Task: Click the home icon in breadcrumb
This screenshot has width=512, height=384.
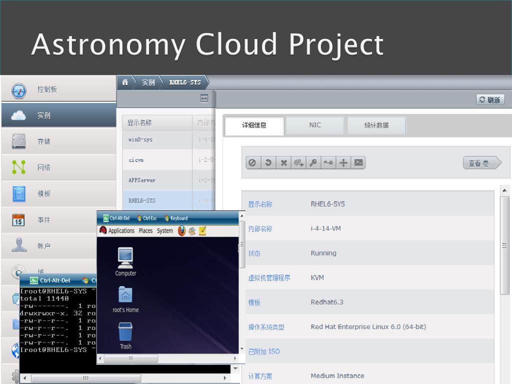Action: pyautogui.click(x=124, y=82)
